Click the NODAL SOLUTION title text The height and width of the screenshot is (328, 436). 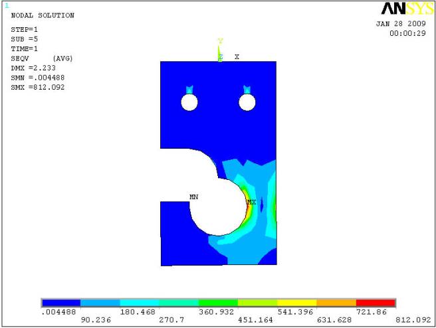43,15
